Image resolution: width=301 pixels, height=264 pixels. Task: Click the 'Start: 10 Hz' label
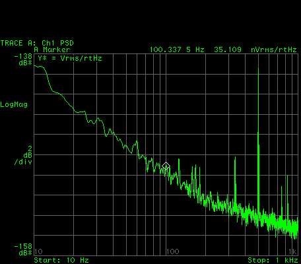pos(61,260)
